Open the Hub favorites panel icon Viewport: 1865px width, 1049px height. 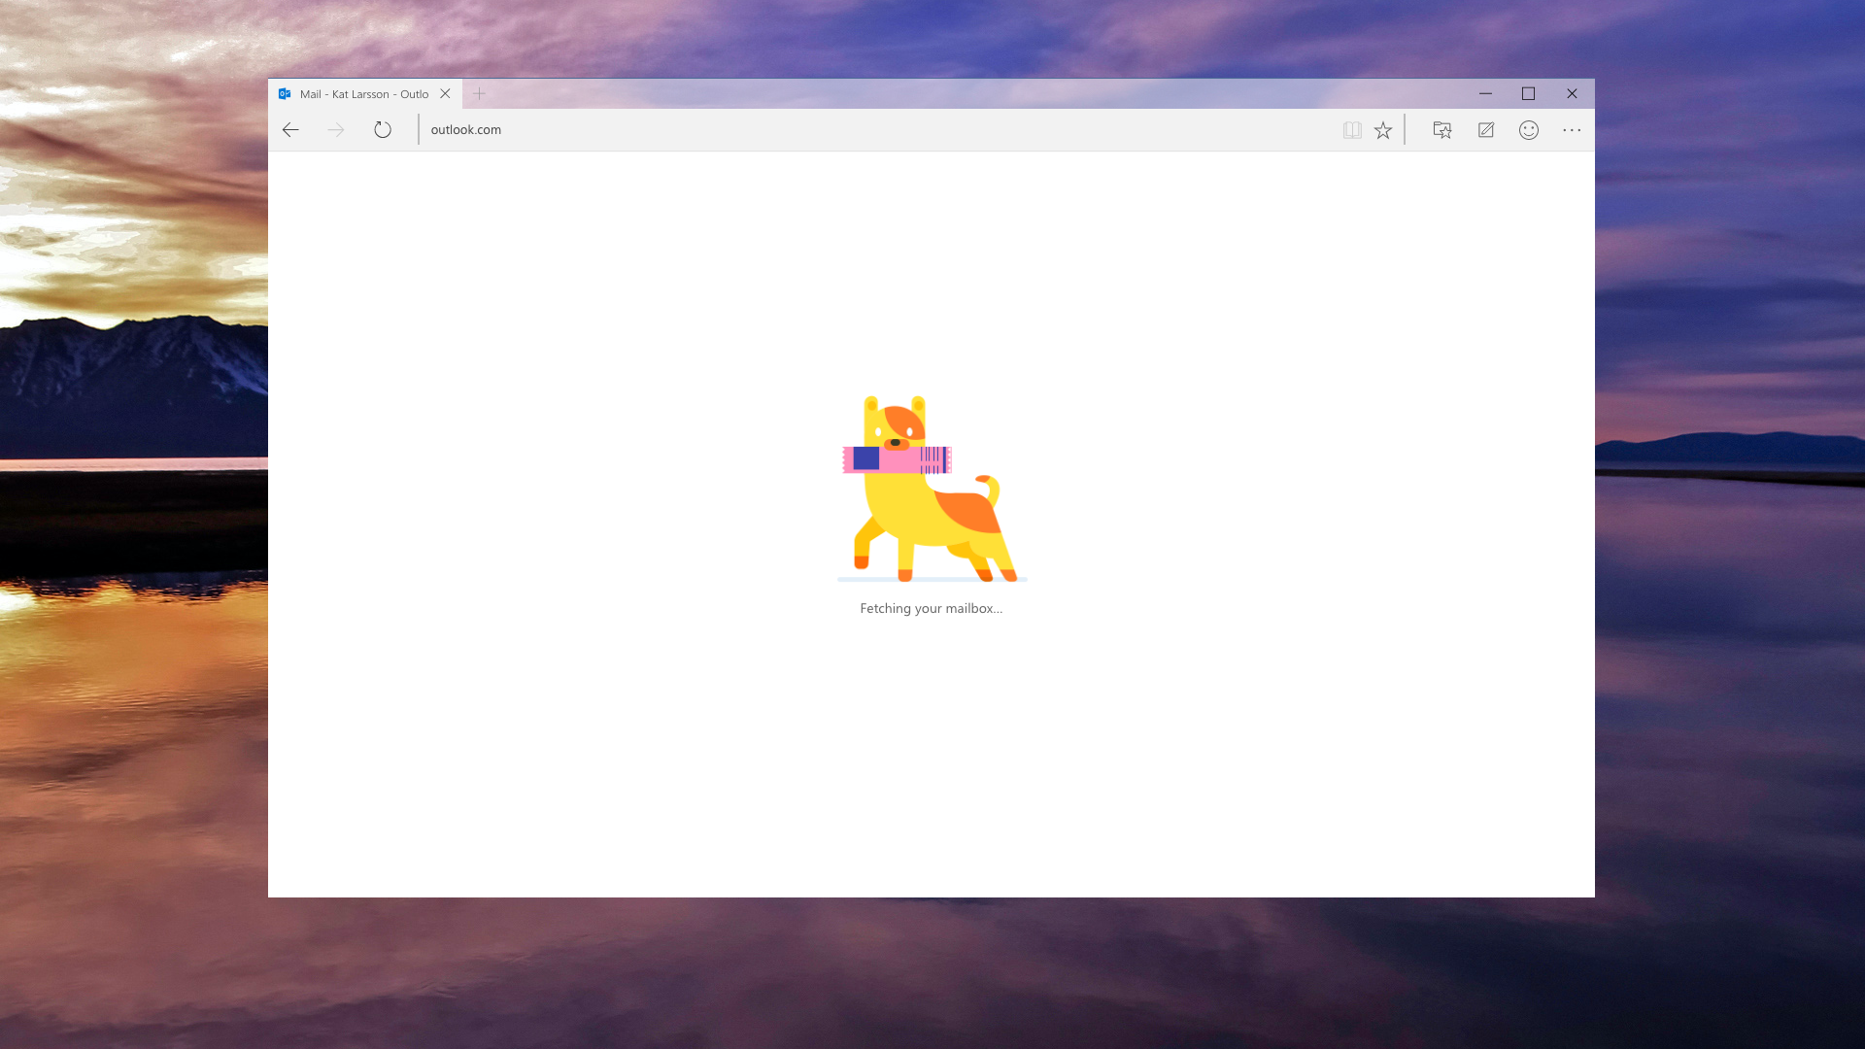[x=1442, y=130]
